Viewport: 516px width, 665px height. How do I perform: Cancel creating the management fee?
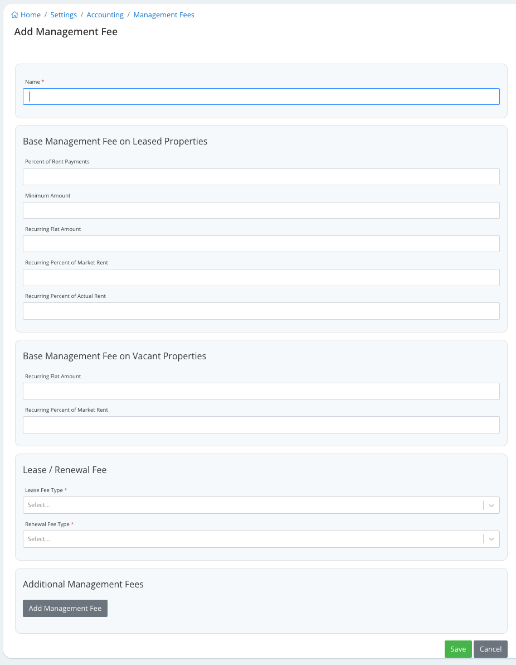pyautogui.click(x=490, y=649)
